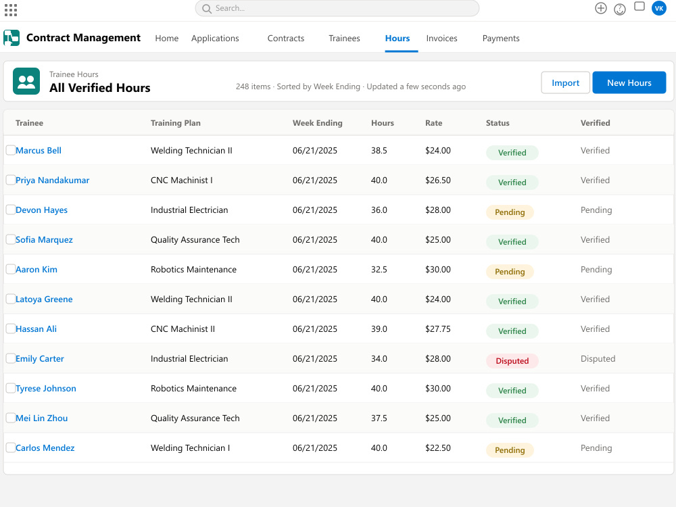Open Mei Lin Zhou trainee link
The image size is (676, 507).
pos(41,418)
